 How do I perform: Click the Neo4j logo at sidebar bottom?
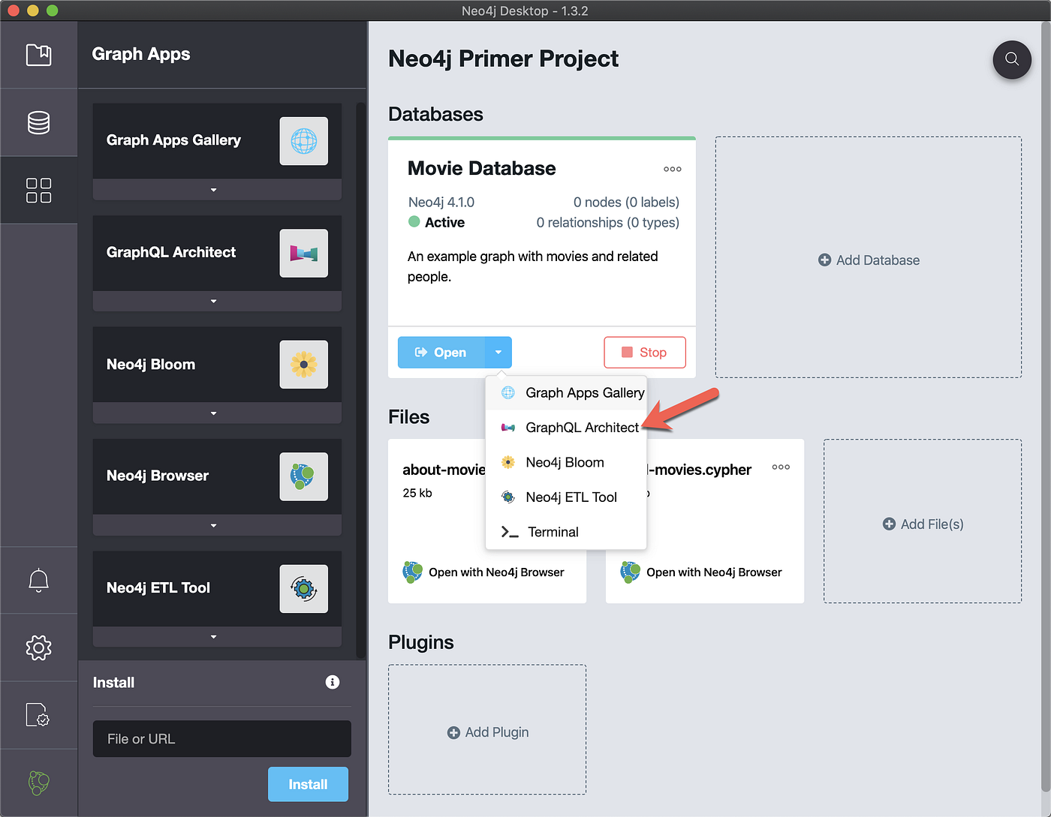pos(39,782)
